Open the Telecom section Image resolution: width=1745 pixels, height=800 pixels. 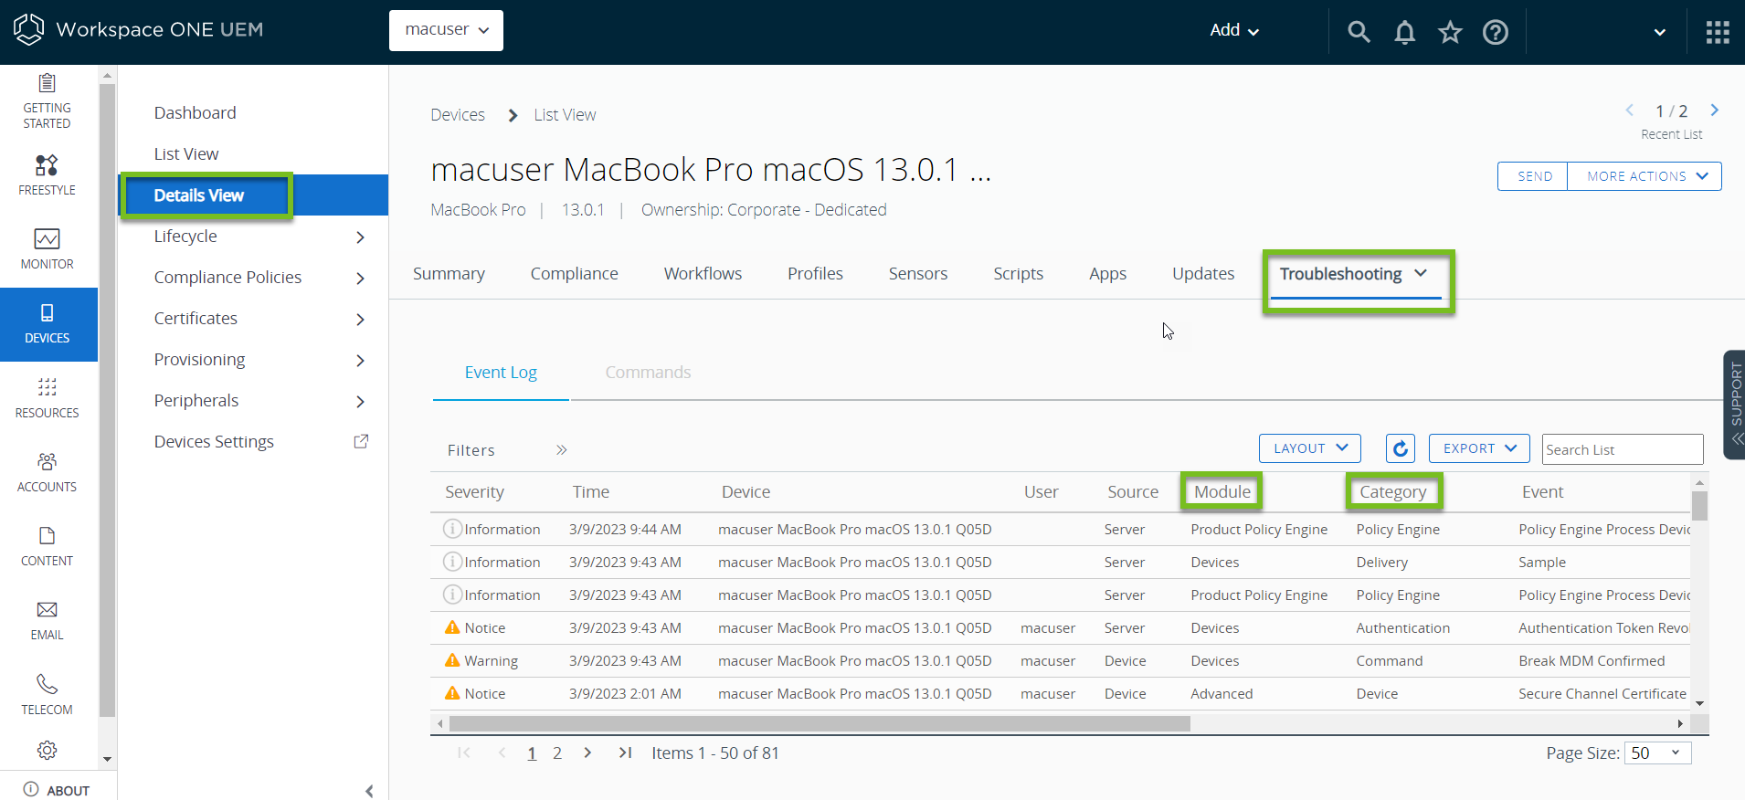(48, 695)
